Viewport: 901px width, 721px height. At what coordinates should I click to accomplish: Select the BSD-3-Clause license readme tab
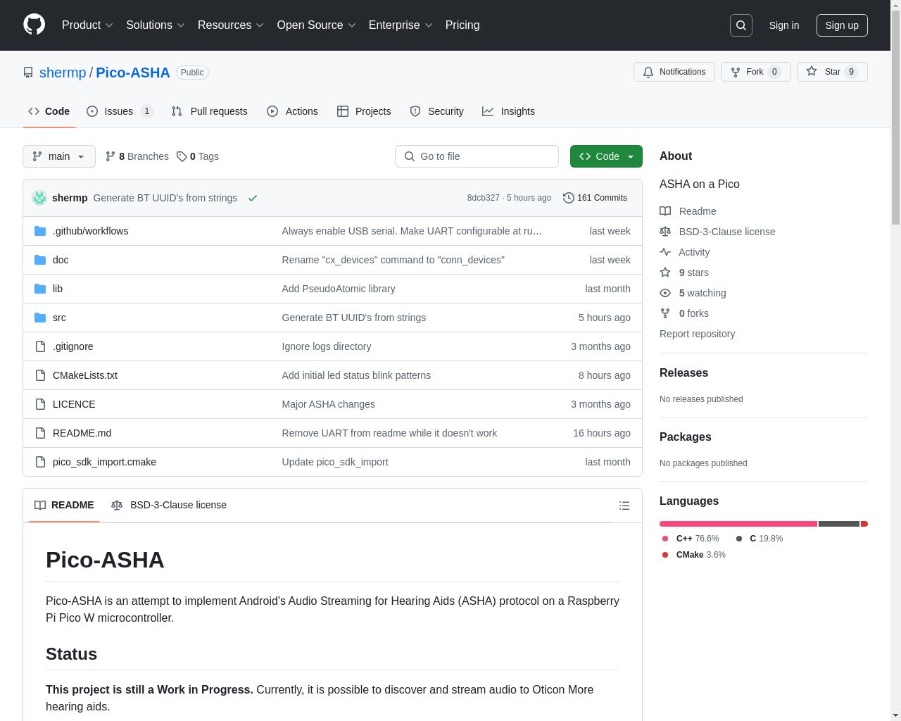tap(169, 505)
